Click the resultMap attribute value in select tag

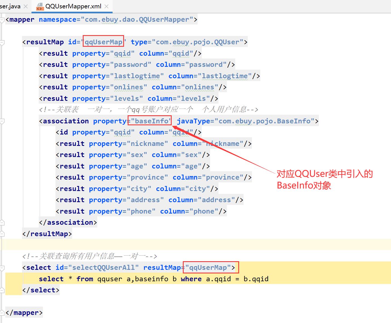(x=208, y=268)
